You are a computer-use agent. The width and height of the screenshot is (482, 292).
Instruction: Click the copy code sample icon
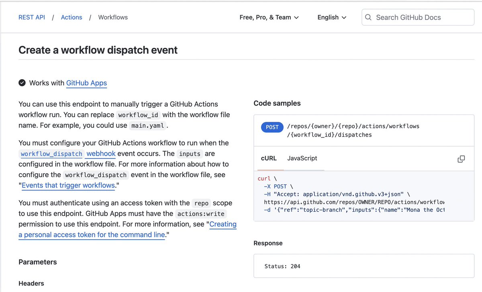(x=461, y=159)
